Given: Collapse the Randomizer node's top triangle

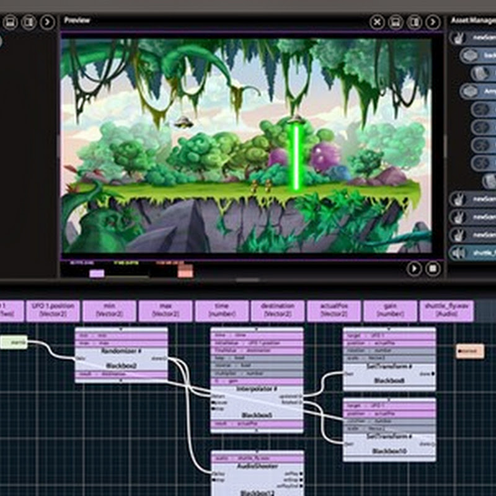Looking at the screenshot, I should (x=121, y=329).
